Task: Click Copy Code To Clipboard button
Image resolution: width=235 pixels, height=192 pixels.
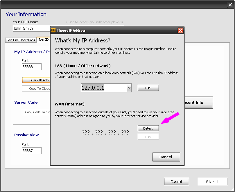Action: tap(36, 112)
